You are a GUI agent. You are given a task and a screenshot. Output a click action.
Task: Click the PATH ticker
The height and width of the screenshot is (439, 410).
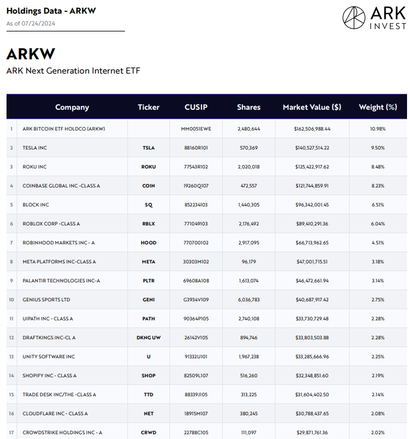click(x=149, y=319)
